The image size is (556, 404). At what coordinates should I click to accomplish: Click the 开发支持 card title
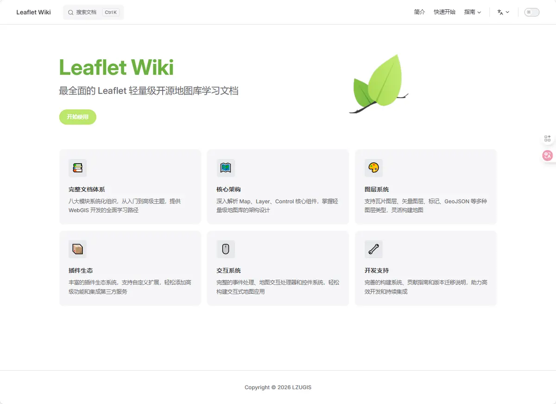(377, 271)
